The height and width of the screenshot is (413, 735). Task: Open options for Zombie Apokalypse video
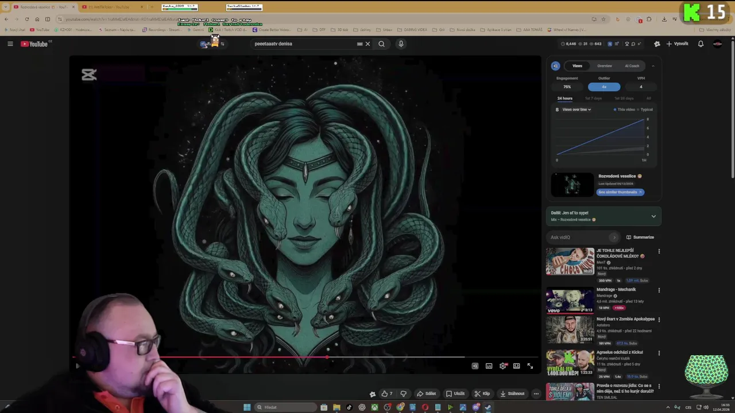[x=659, y=320]
